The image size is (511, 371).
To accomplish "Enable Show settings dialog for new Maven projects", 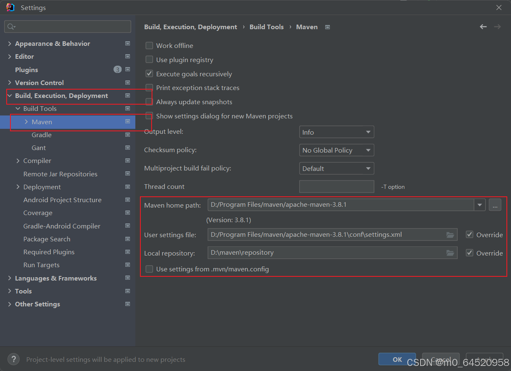I will click(x=149, y=116).
